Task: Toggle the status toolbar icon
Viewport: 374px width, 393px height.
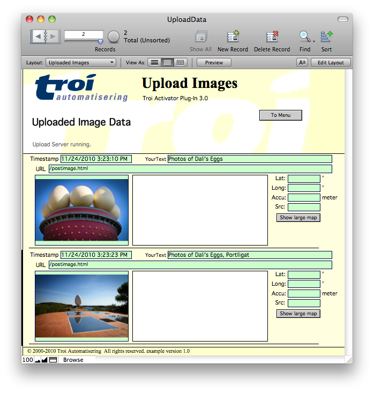Action: pyautogui.click(x=53, y=360)
